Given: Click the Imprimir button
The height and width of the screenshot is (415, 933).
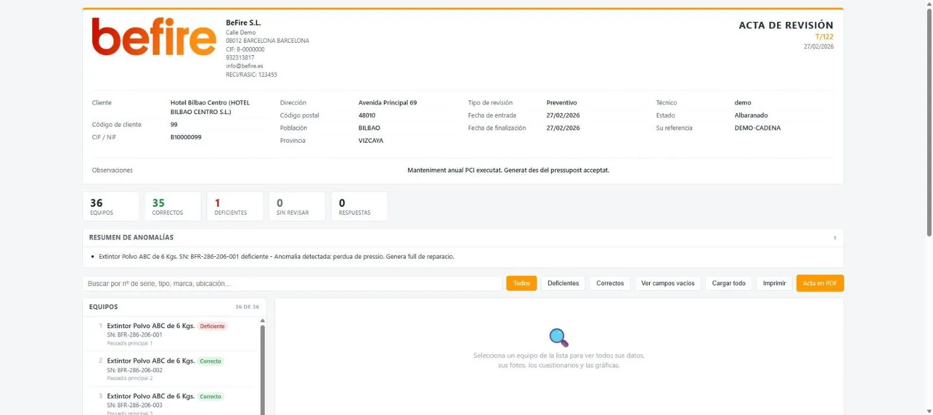Looking at the screenshot, I should 775,284.
